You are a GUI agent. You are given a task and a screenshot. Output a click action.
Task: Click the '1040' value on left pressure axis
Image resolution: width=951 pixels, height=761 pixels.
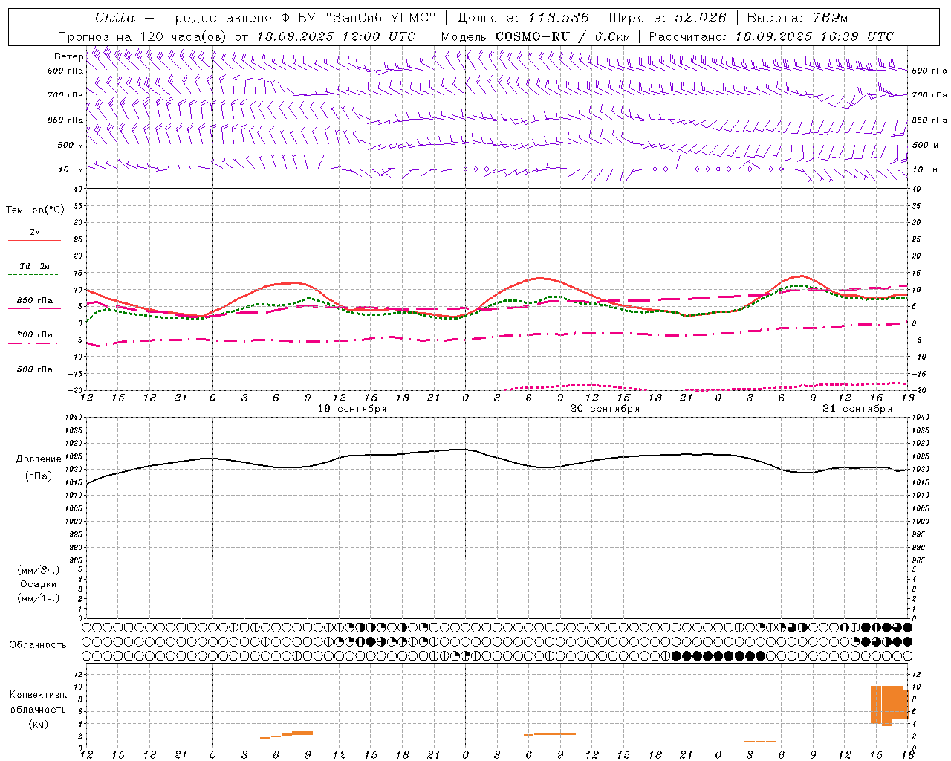73,418
